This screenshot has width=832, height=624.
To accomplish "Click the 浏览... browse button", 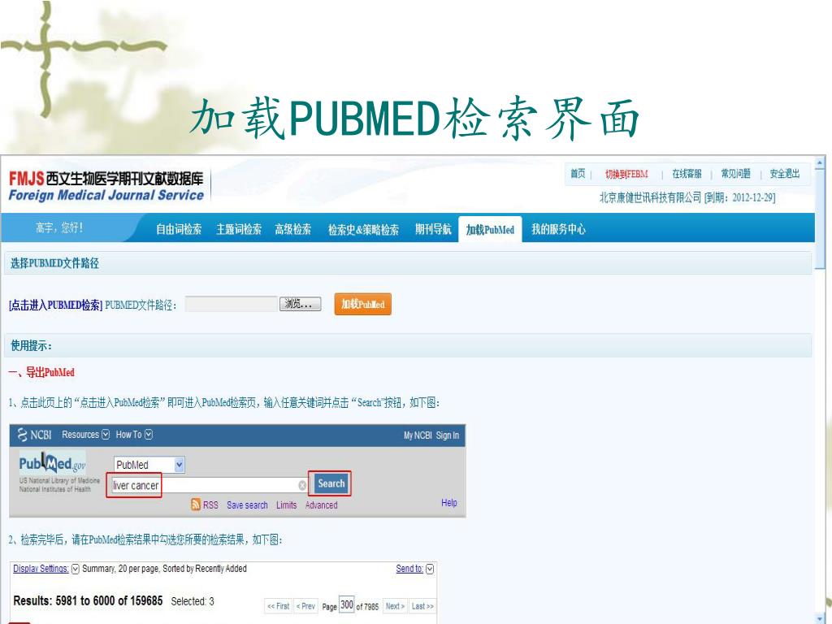I will tap(301, 304).
